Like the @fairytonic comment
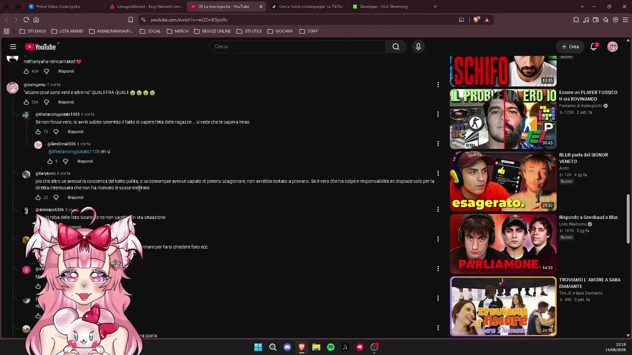 (x=38, y=198)
